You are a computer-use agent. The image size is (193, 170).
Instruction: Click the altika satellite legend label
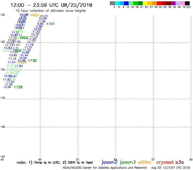click(x=144, y=162)
